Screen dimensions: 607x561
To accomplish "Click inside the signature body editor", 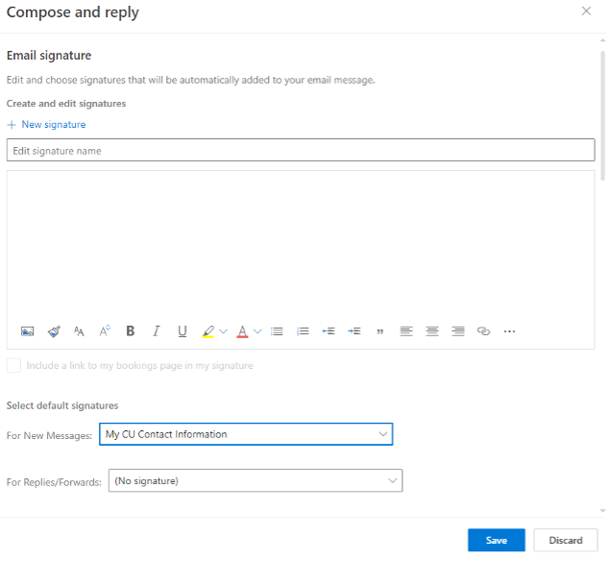I will [301, 244].
